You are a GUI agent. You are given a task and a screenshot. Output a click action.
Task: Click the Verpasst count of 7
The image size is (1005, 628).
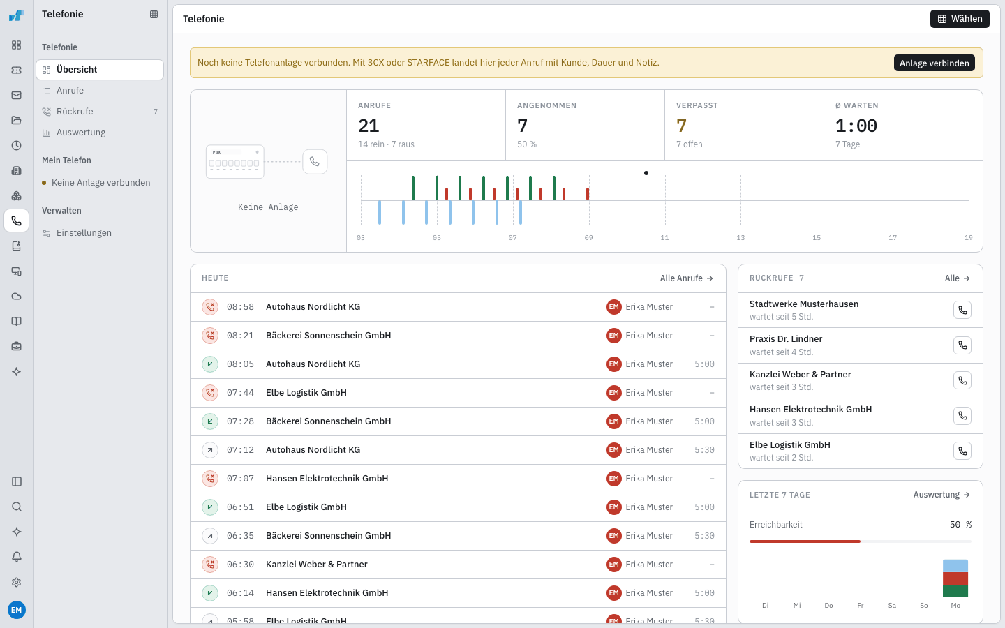681,126
